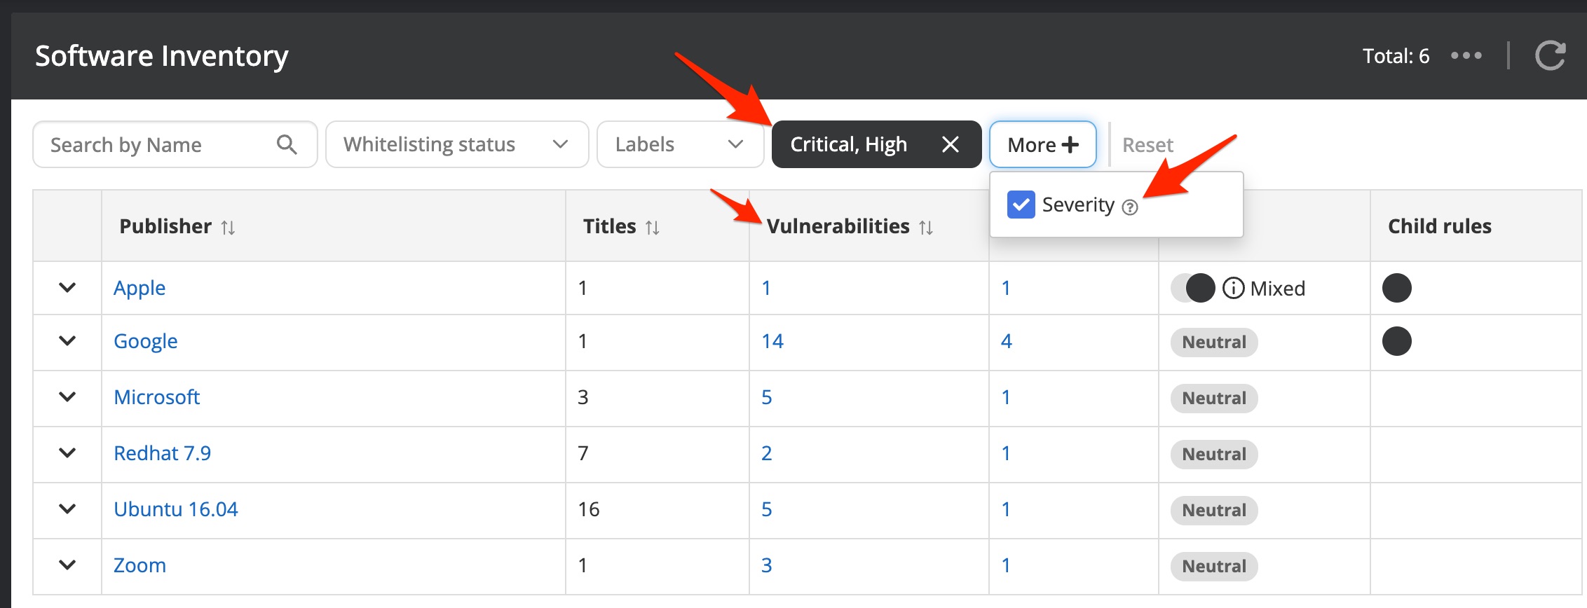Image resolution: width=1587 pixels, height=608 pixels.
Task: Expand the Zoom publisher row
Action: click(67, 565)
